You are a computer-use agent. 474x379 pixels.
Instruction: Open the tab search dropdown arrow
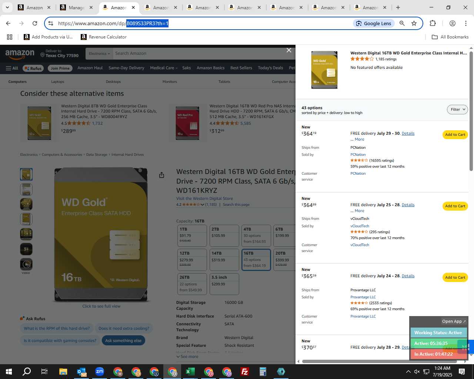[x=7, y=7]
